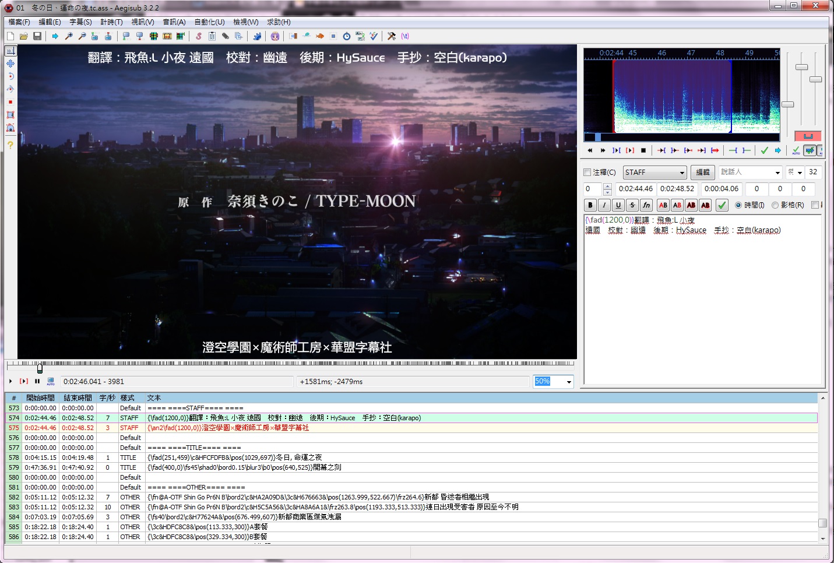Open a subtitle file via folder icon
834x563 pixels.
click(24, 36)
